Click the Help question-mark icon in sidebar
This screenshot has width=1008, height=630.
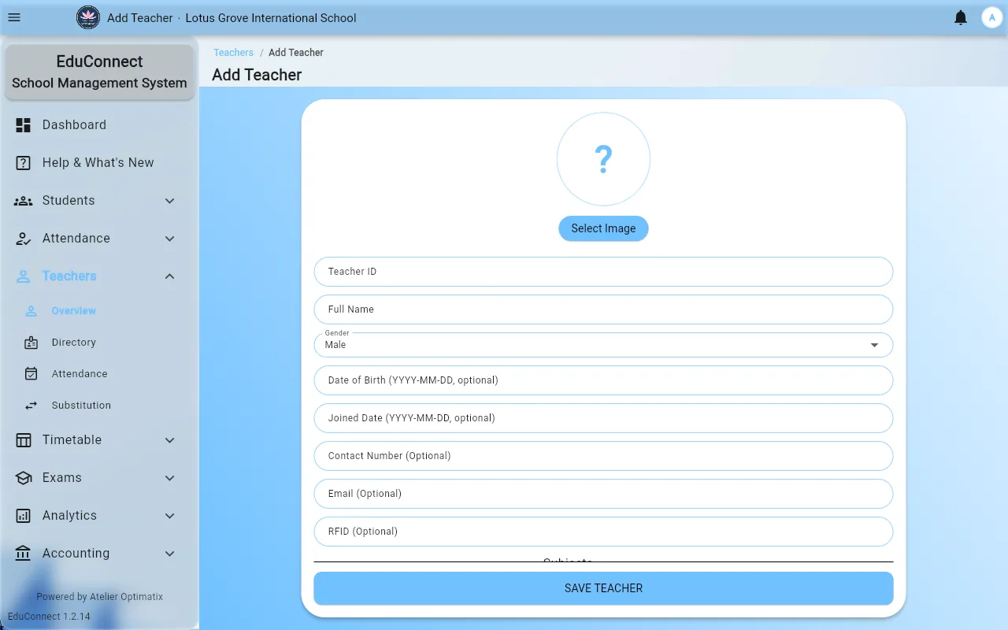pyautogui.click(x=24, y=162)
